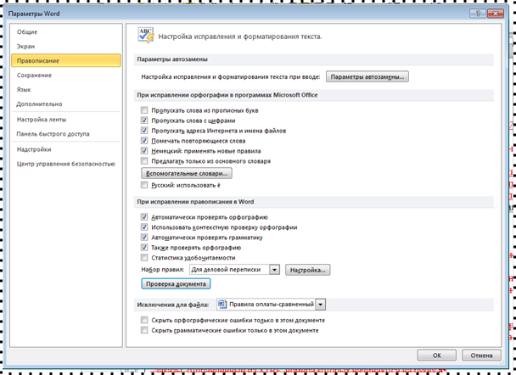
Task: Open Вспомогательные словари dialog
Action: click(187, 173)
